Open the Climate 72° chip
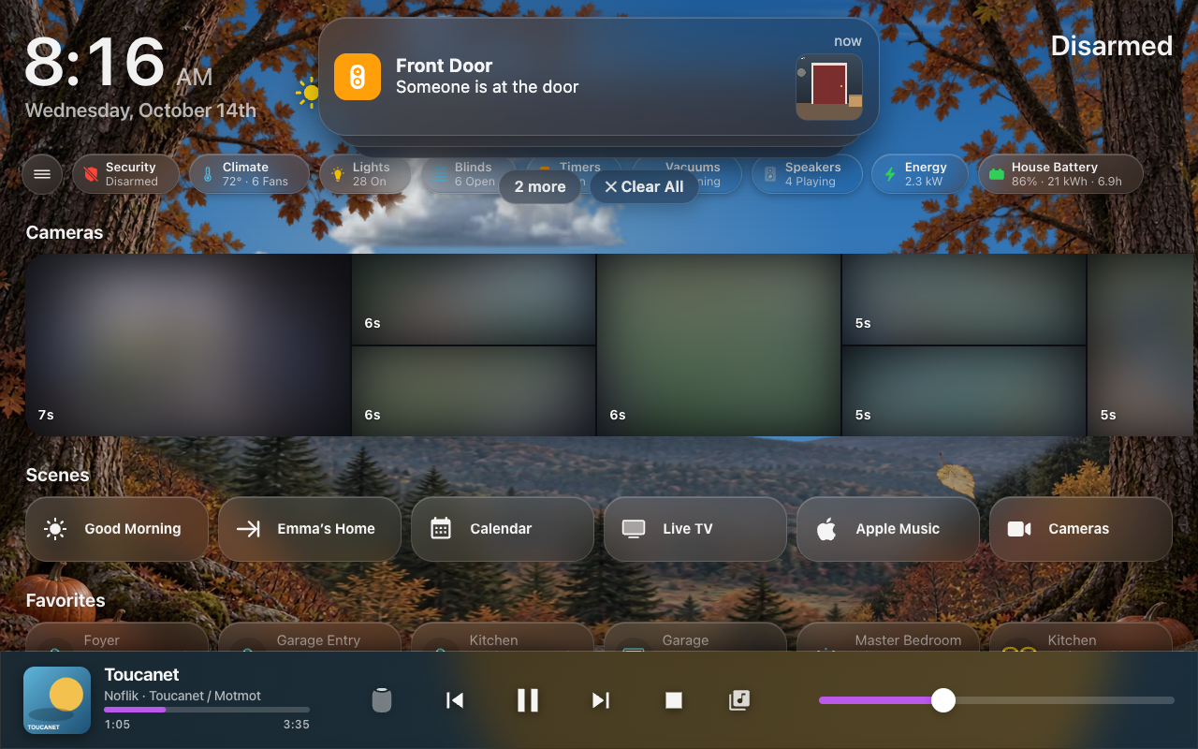The image size is (1198, 749). (249, 174)
